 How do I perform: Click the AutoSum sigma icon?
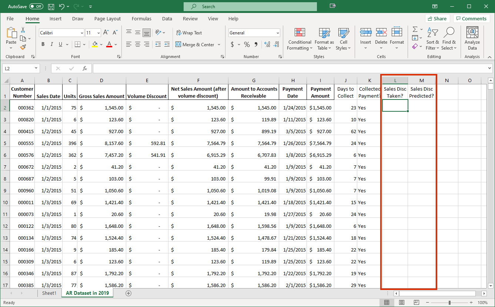[x=415, y=29]
